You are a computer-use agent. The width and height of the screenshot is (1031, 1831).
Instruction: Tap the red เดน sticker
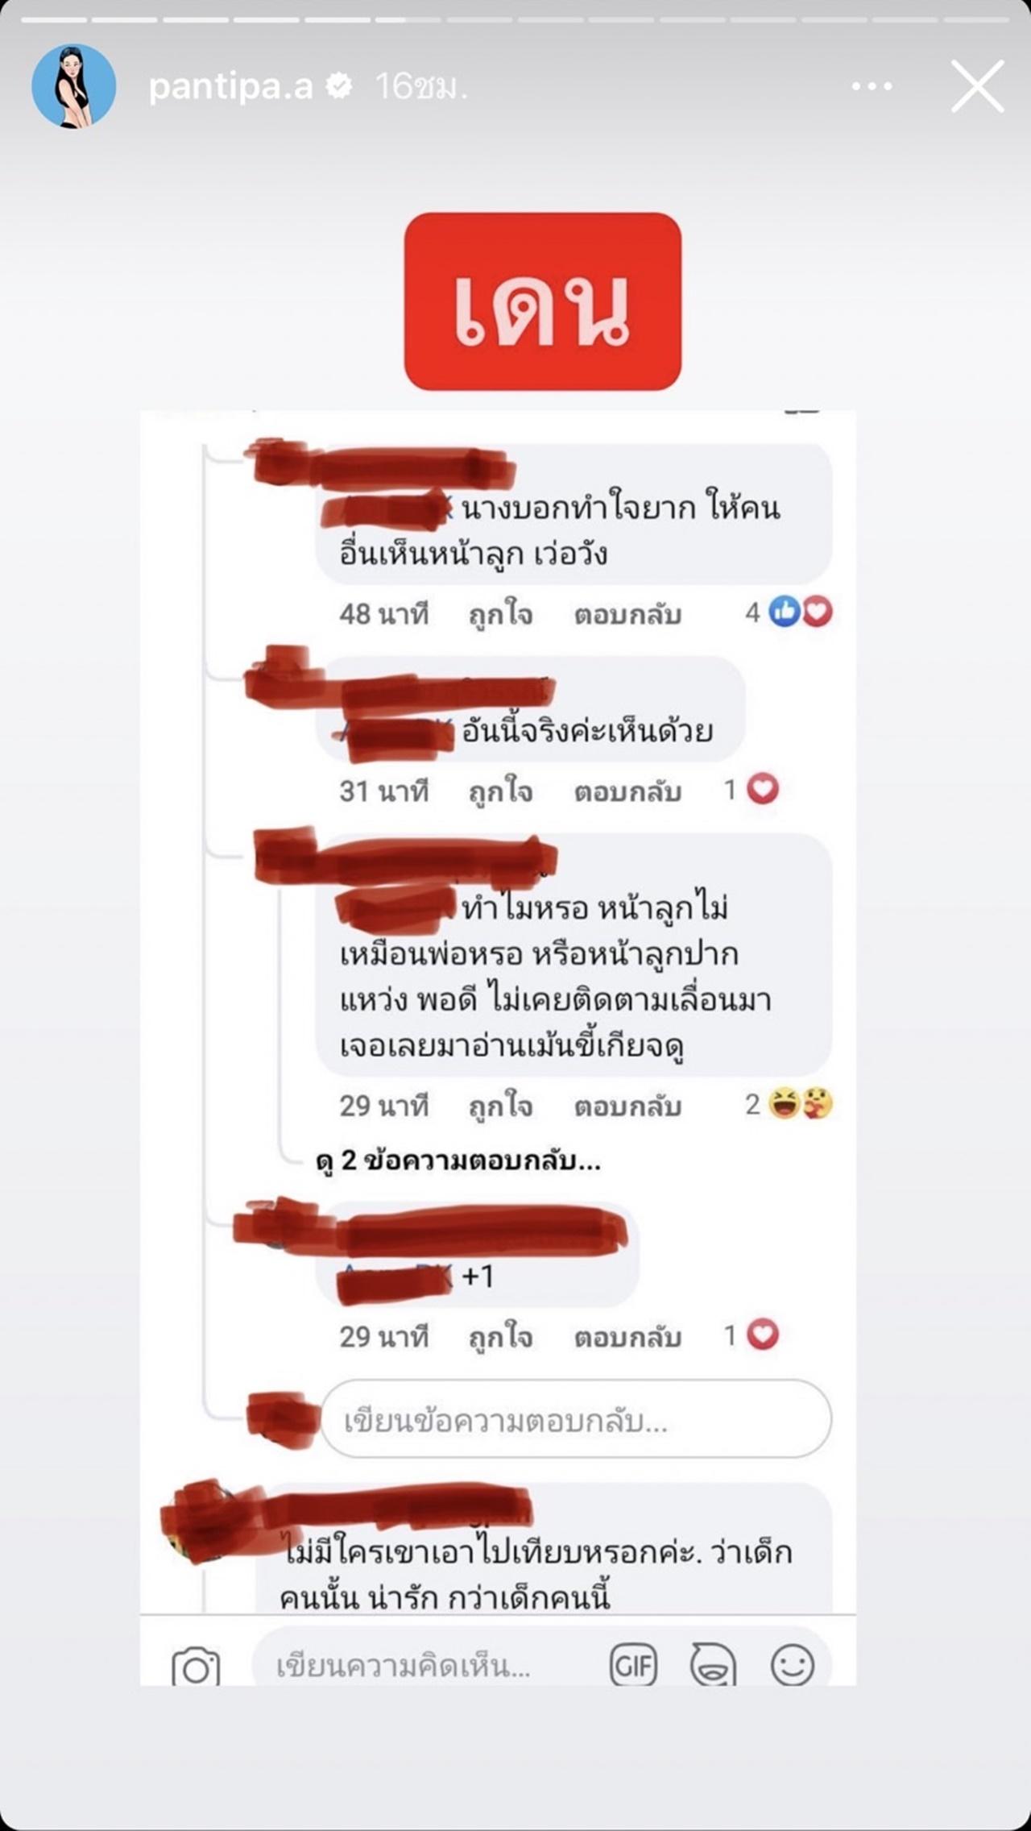point(542,301)
